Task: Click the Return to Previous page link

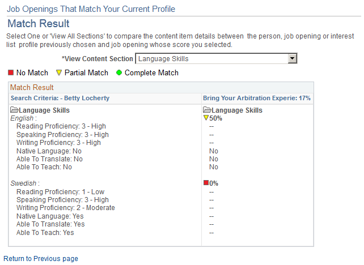Action: point(41,259)
